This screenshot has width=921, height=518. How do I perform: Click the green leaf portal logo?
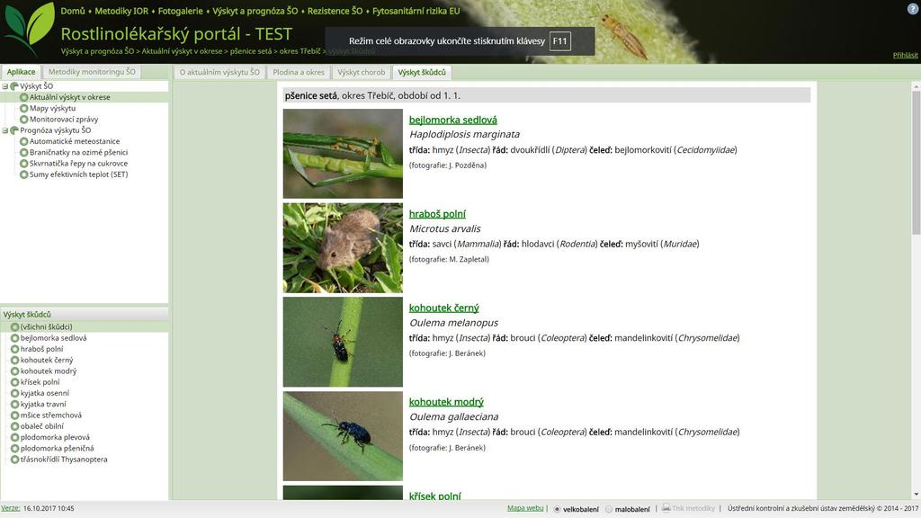(28, 29)
